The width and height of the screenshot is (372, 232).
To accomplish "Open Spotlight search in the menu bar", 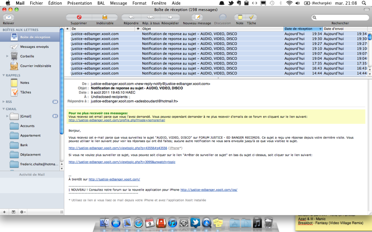I will [x=364, y=3].
